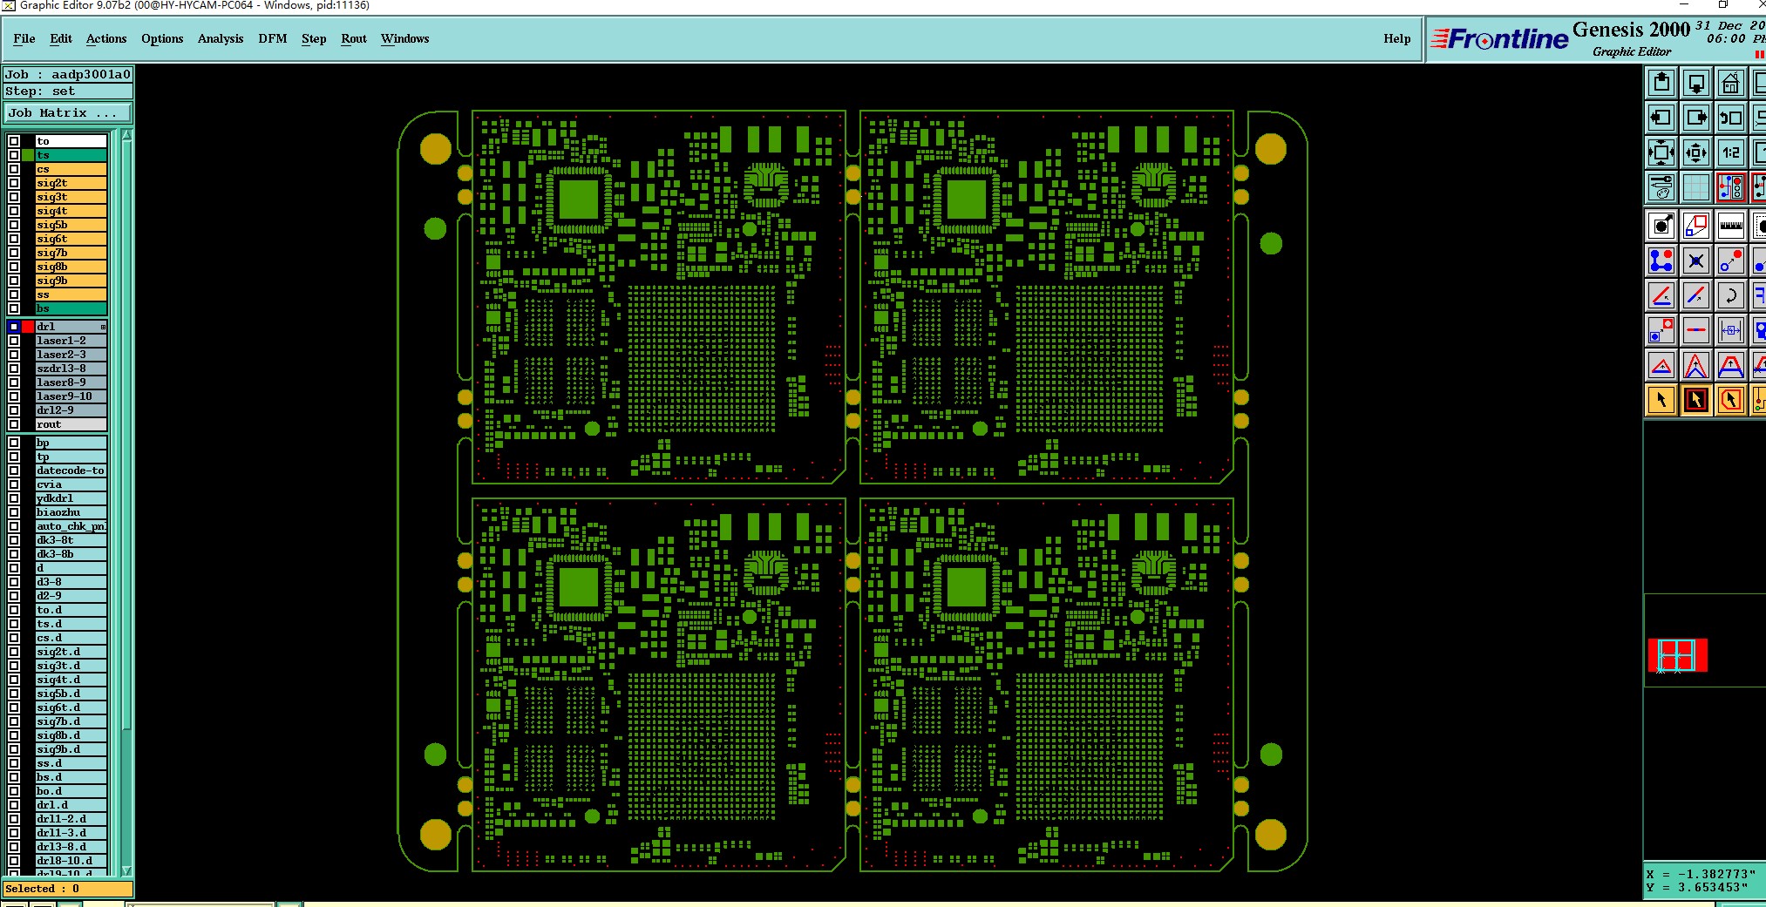Click the blue circle to red dot arrow icon
Screen dimensions: 1766x907
coord(1731,261)
